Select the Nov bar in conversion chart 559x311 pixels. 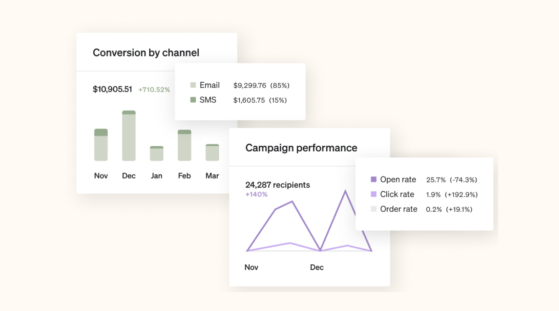101,145
